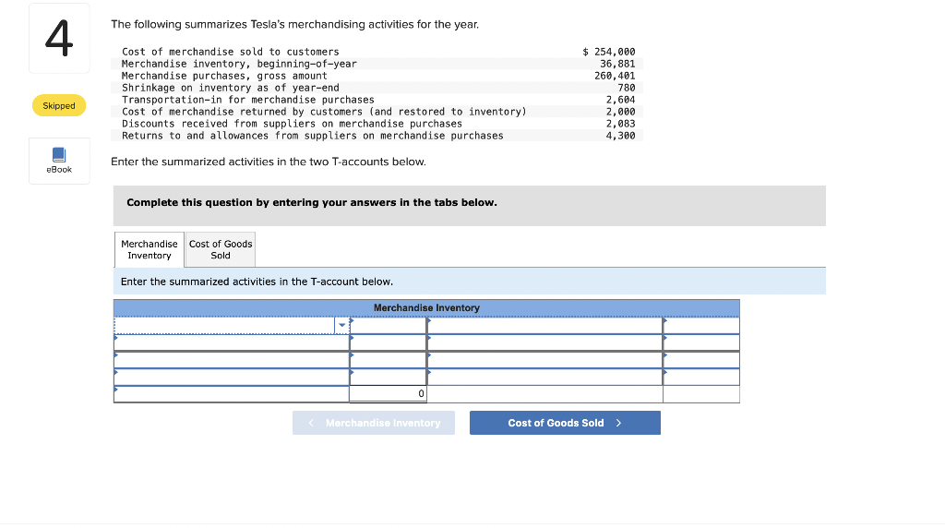Click 'Enter the summarized activities in the two T-accounts'
The width and height of the screenshot is (945, 528).
269,162
